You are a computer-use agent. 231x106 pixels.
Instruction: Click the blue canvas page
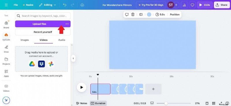(x=152, y=45)
